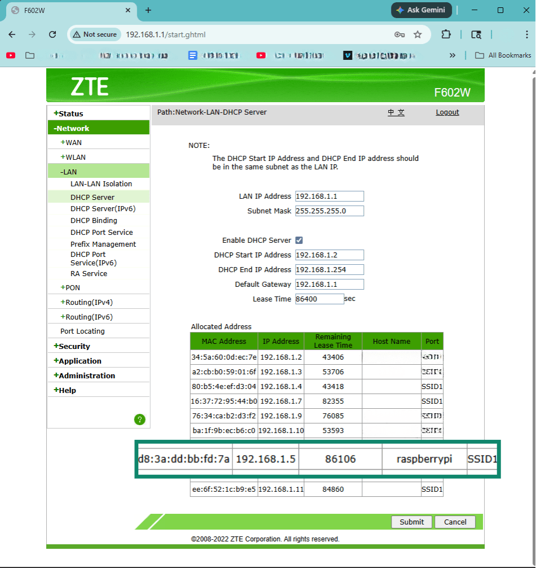
Task: Click the Not secure site indicator
Action: click(95, 34)
